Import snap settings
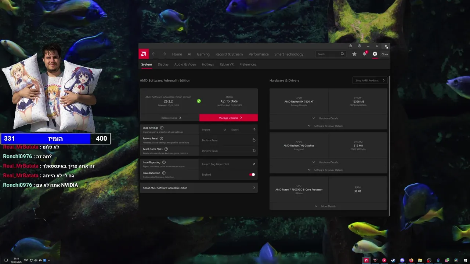This screenshot has width=470, height=264. [x=214, y=129]
